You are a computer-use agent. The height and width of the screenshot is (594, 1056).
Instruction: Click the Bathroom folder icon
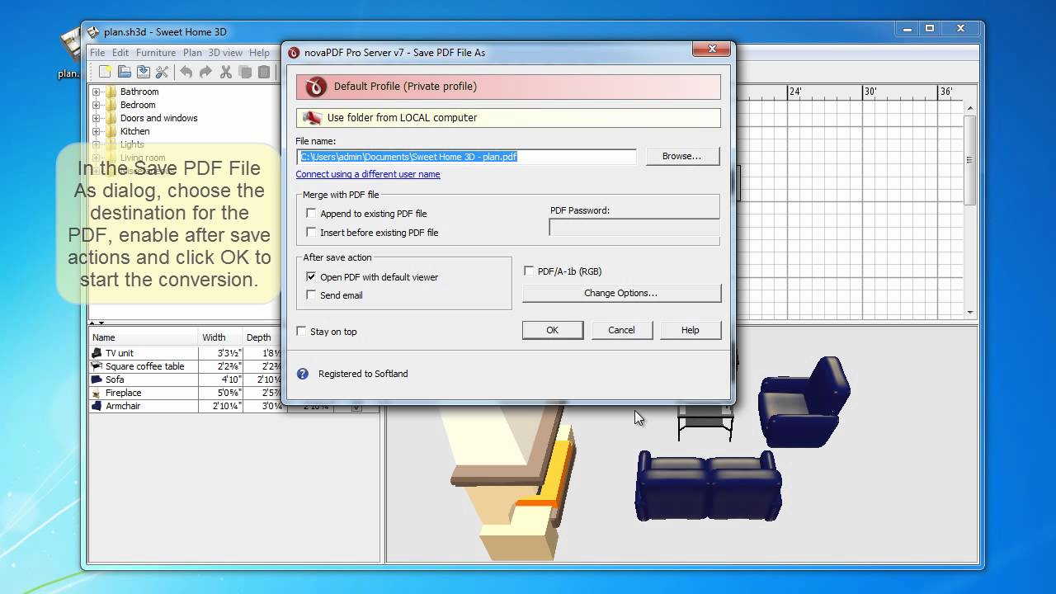pyautogui.click(x=111, y=92)
